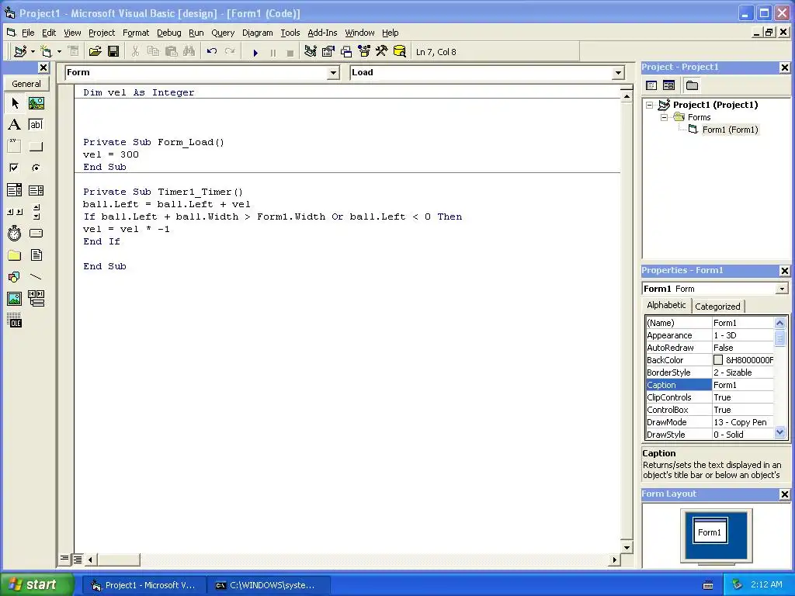Viewport: 795px width, 596px height.
Task: Click the Windows start button
Action: click(x=36, y=584)
